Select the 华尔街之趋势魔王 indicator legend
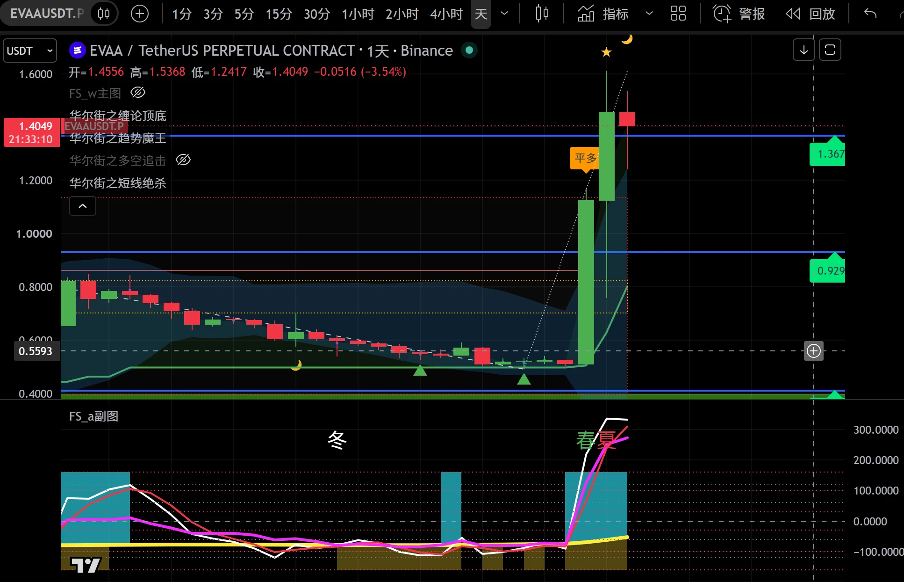This screenshot has width=904, height=582. coord(118,138)
